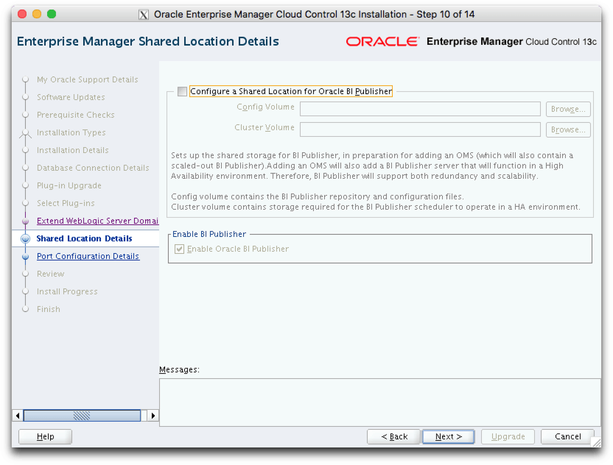Browse for the Config Volume path

tap(568, 109)
